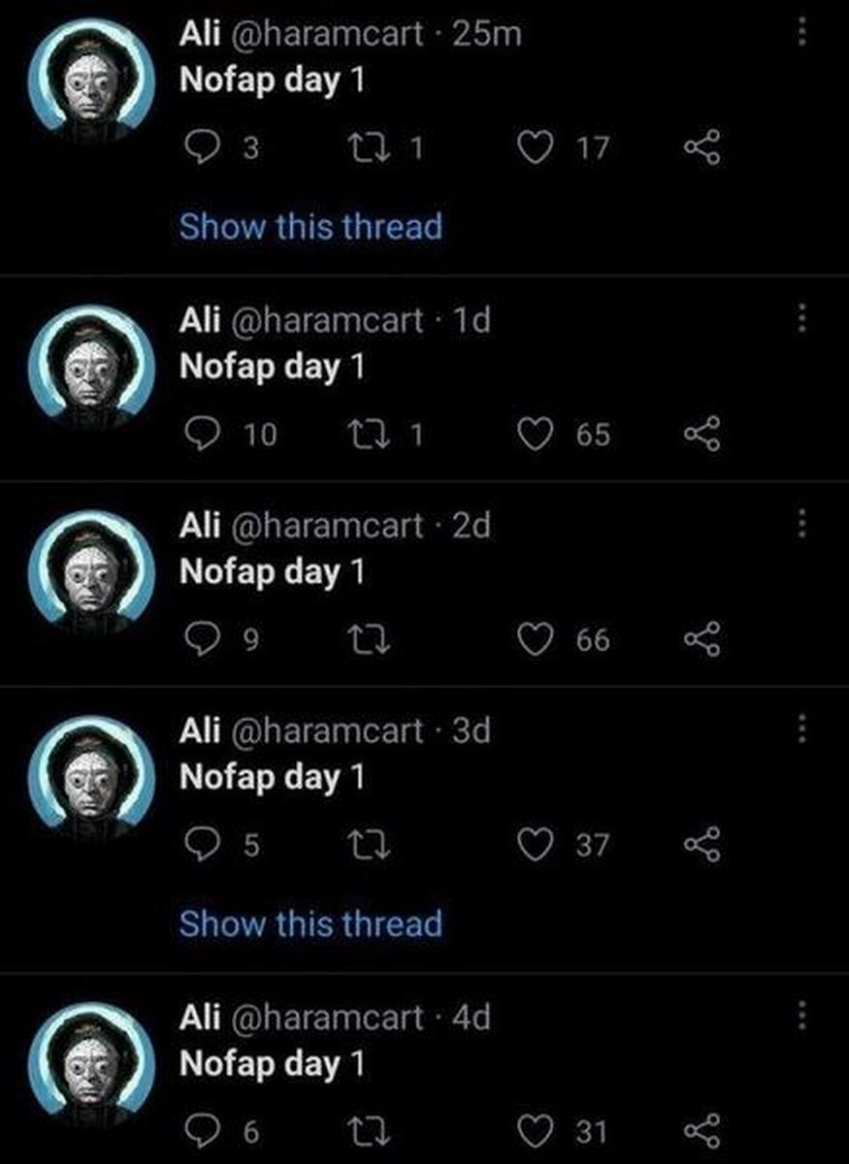
Task: Open more options on the 25m tweet
Action: (801, 33)
